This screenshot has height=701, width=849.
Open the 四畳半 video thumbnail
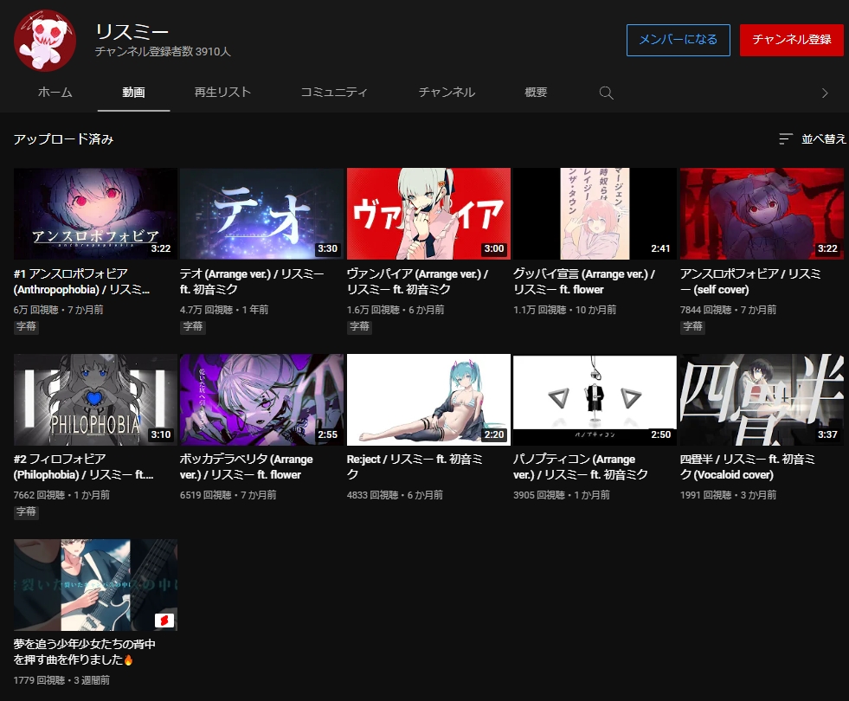(x=762, y=400)
